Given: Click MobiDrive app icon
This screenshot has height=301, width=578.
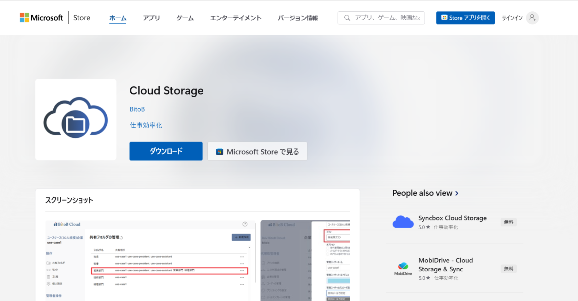Looking at the screenshot, I should coord(403,269).
